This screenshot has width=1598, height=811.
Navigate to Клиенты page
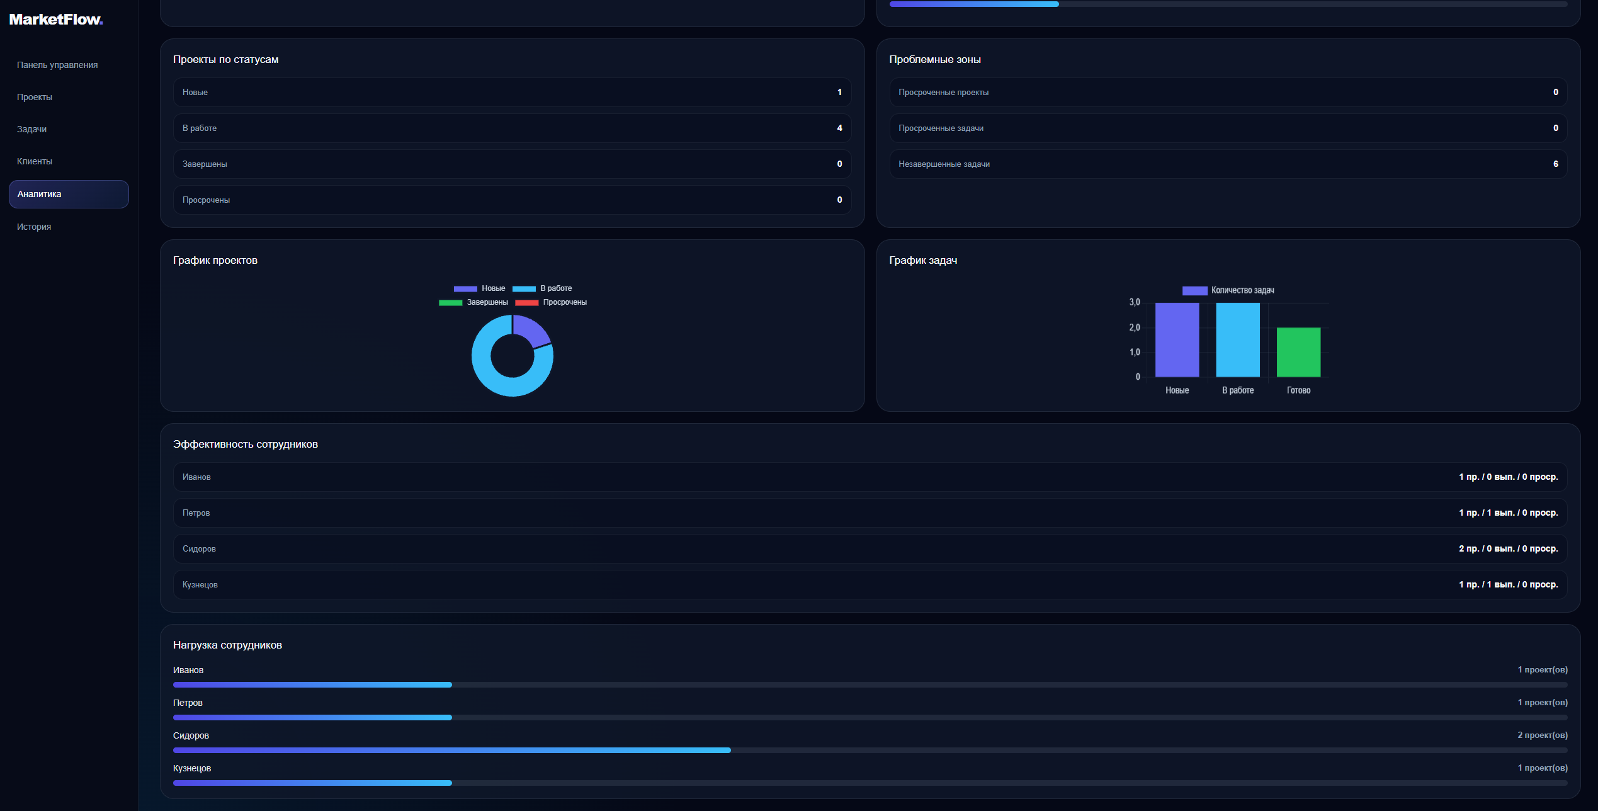coord(69,161)
